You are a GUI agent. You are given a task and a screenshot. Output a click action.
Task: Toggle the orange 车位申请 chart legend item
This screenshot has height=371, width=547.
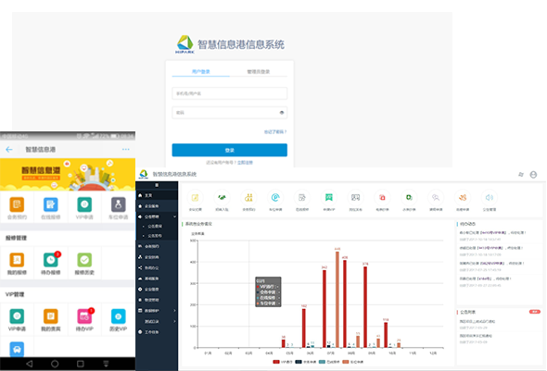[x=352, y=362]
